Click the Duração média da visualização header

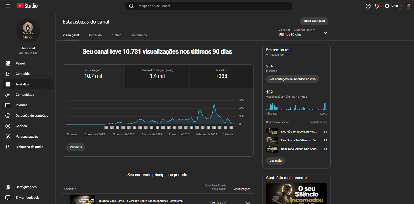coord(215,187)
